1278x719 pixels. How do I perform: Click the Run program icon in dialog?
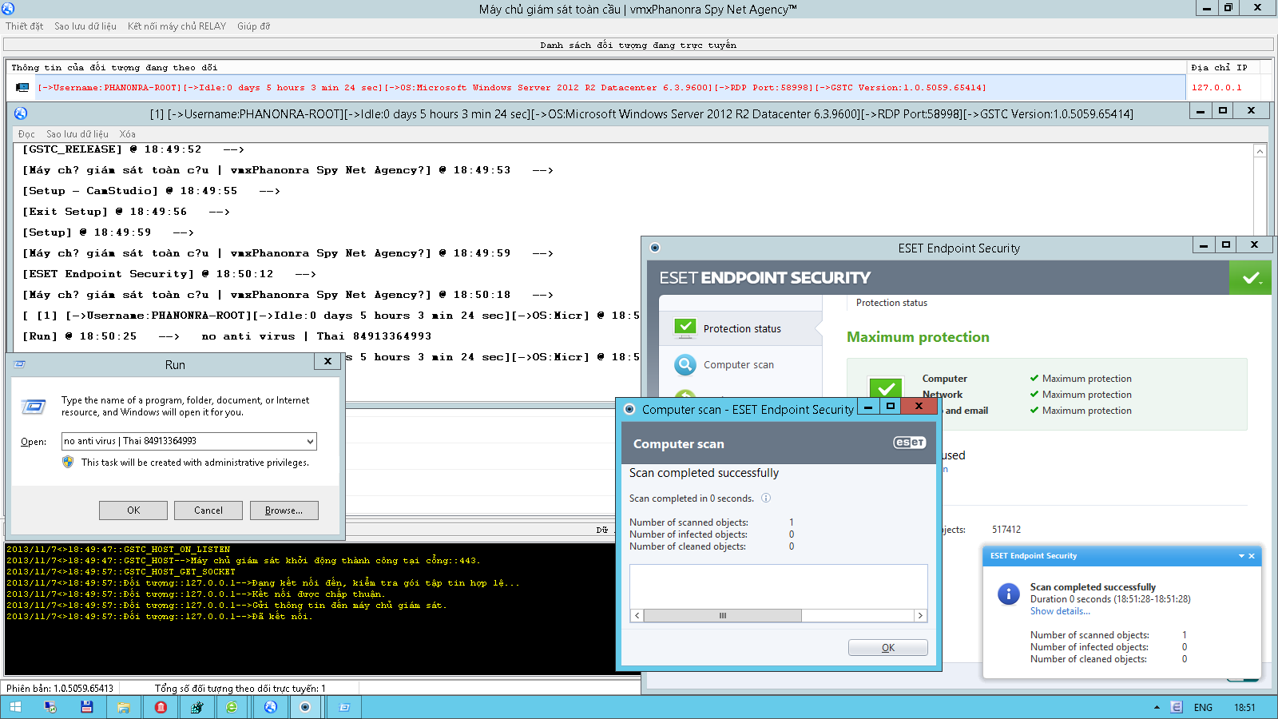click(x=33, y=407)
